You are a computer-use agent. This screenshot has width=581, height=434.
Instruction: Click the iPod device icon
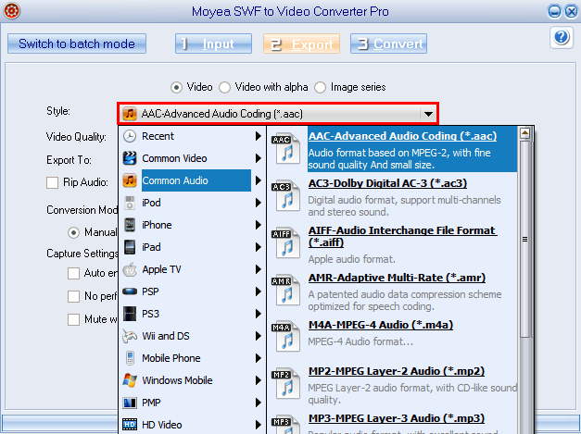130,203
